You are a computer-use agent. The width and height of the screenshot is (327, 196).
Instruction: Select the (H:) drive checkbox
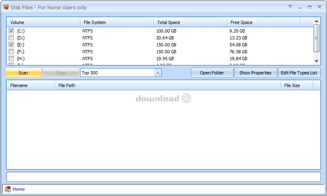point(11,59)
